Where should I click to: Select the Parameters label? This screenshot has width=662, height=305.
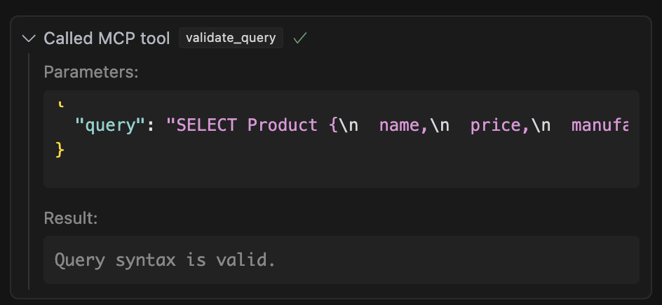(x=91, y=72)
